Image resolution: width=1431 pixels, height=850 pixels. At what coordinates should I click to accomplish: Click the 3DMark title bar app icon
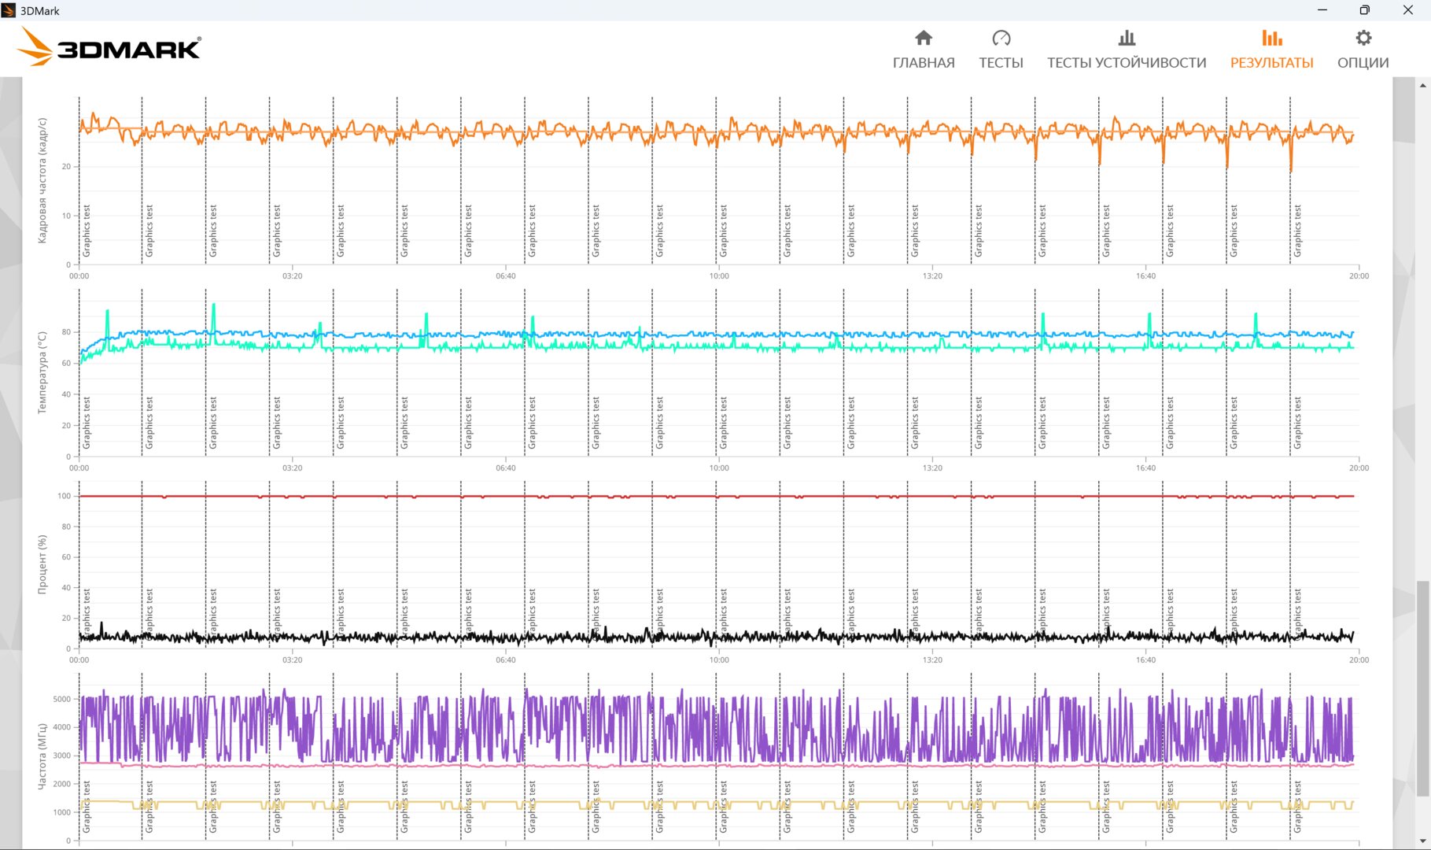pos(9,10)
